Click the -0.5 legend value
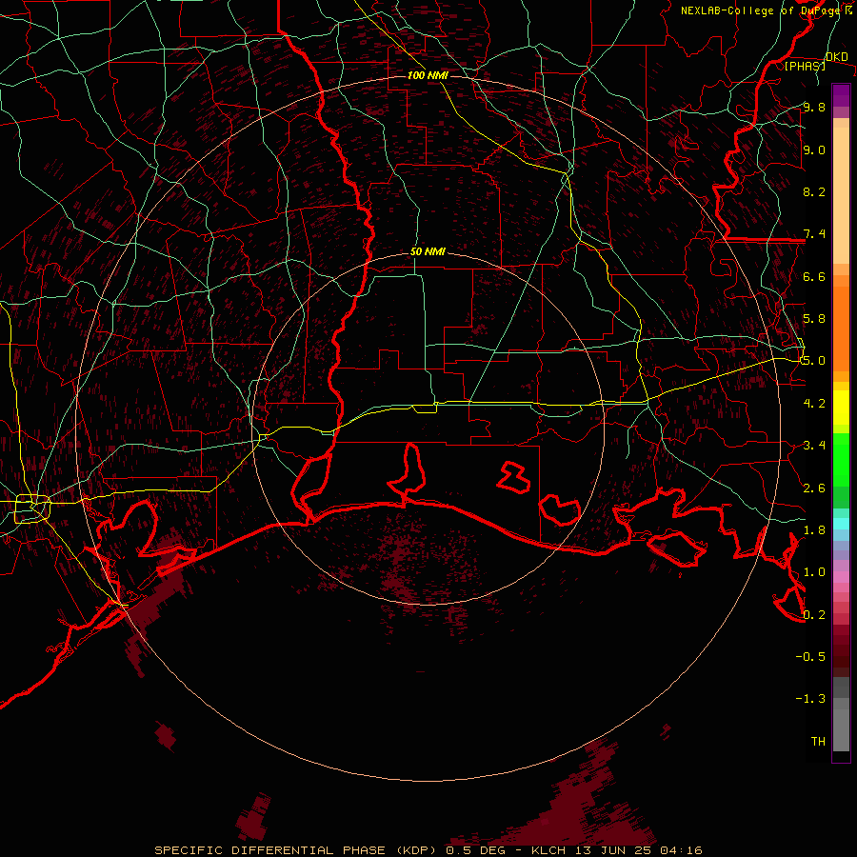The height and width of the screenshot is (857, 857). (x=811, y=657)
